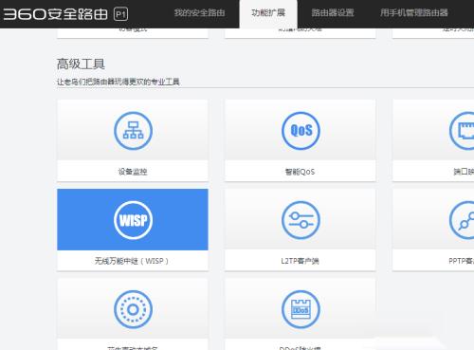
Task: Open the 智能QoS circle icon
Action: [301, 131]
